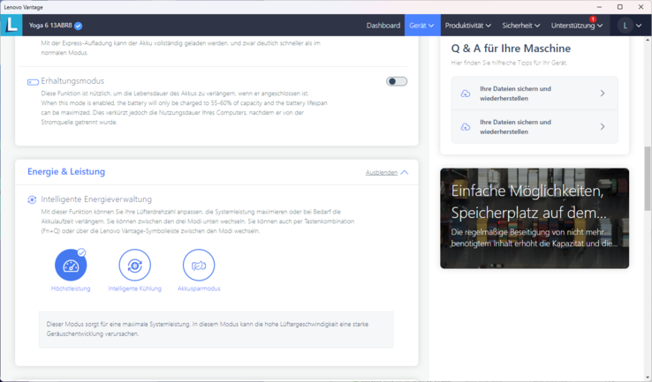Click the red notification badge on Unterstützung

[593, 19]
